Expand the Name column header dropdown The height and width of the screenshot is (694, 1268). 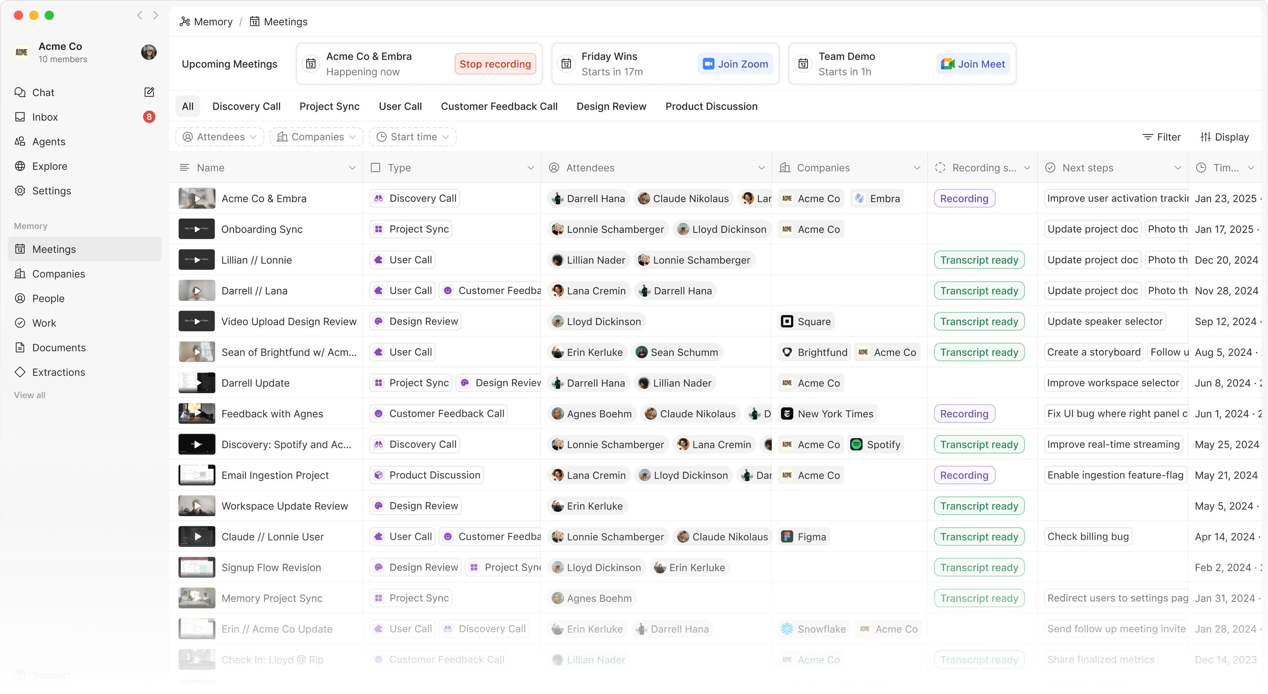point(352,167)
